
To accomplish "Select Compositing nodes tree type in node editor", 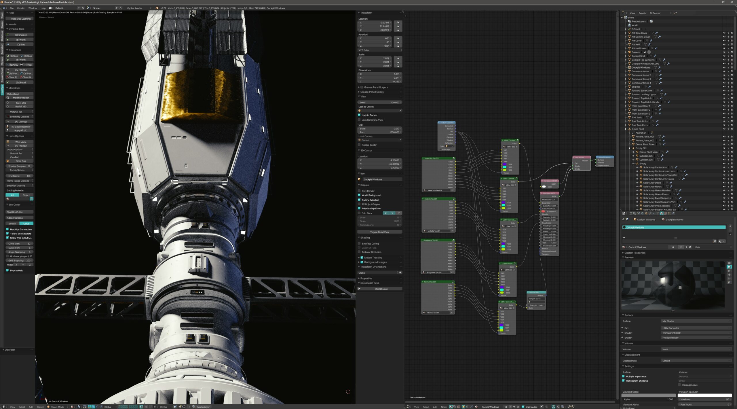I will coord(455,407).
